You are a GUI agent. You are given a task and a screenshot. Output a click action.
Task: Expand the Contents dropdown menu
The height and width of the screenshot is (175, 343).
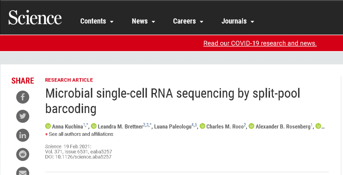coord(97,21)
